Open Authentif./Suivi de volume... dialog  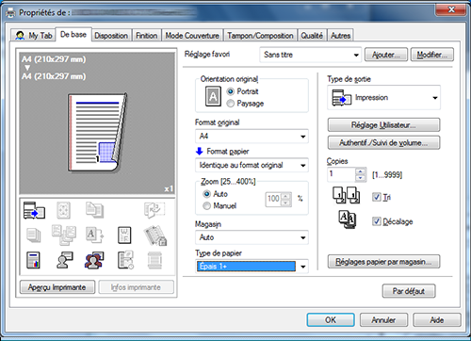(383, 143)
